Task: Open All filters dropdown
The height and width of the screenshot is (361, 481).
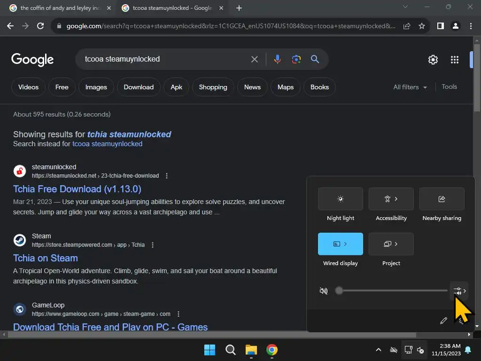Action: click(x=410, y=87)
